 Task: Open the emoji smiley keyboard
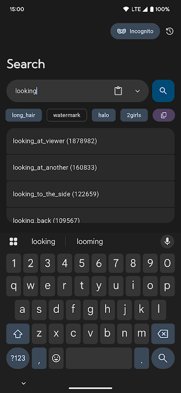click(56, 358)
